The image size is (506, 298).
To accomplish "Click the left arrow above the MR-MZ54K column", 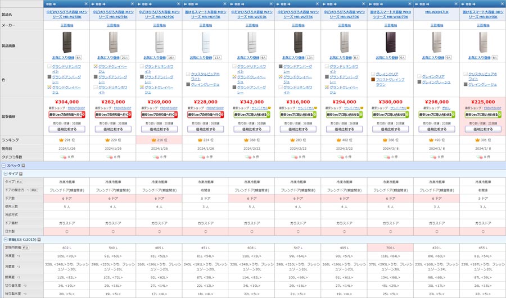I will click(x=93, y=4).
